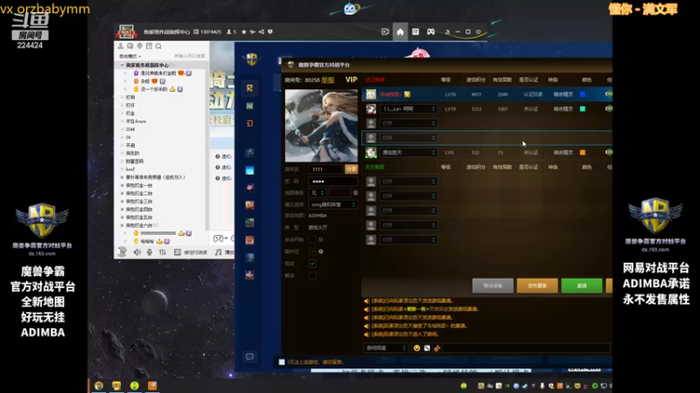The height and width of the screenshot is (393, 700).
Task: Click the room map thumbnail image
Action: 321,126
